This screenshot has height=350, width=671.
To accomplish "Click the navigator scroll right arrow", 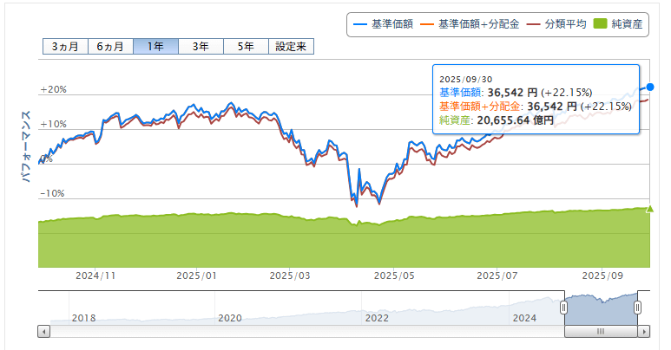I will click(643, 331).
